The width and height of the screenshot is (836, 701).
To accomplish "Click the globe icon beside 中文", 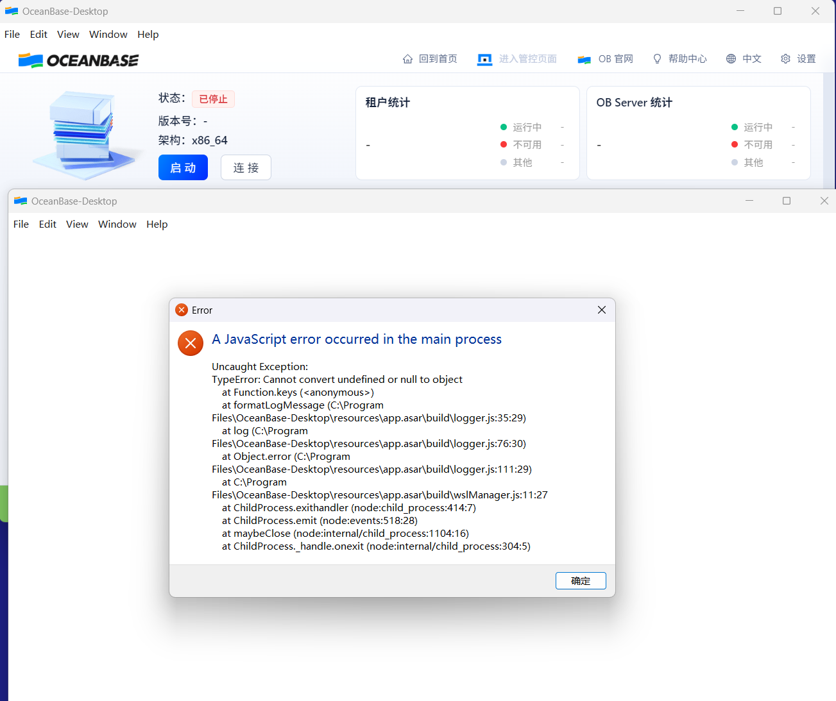I will pos(731,59).
